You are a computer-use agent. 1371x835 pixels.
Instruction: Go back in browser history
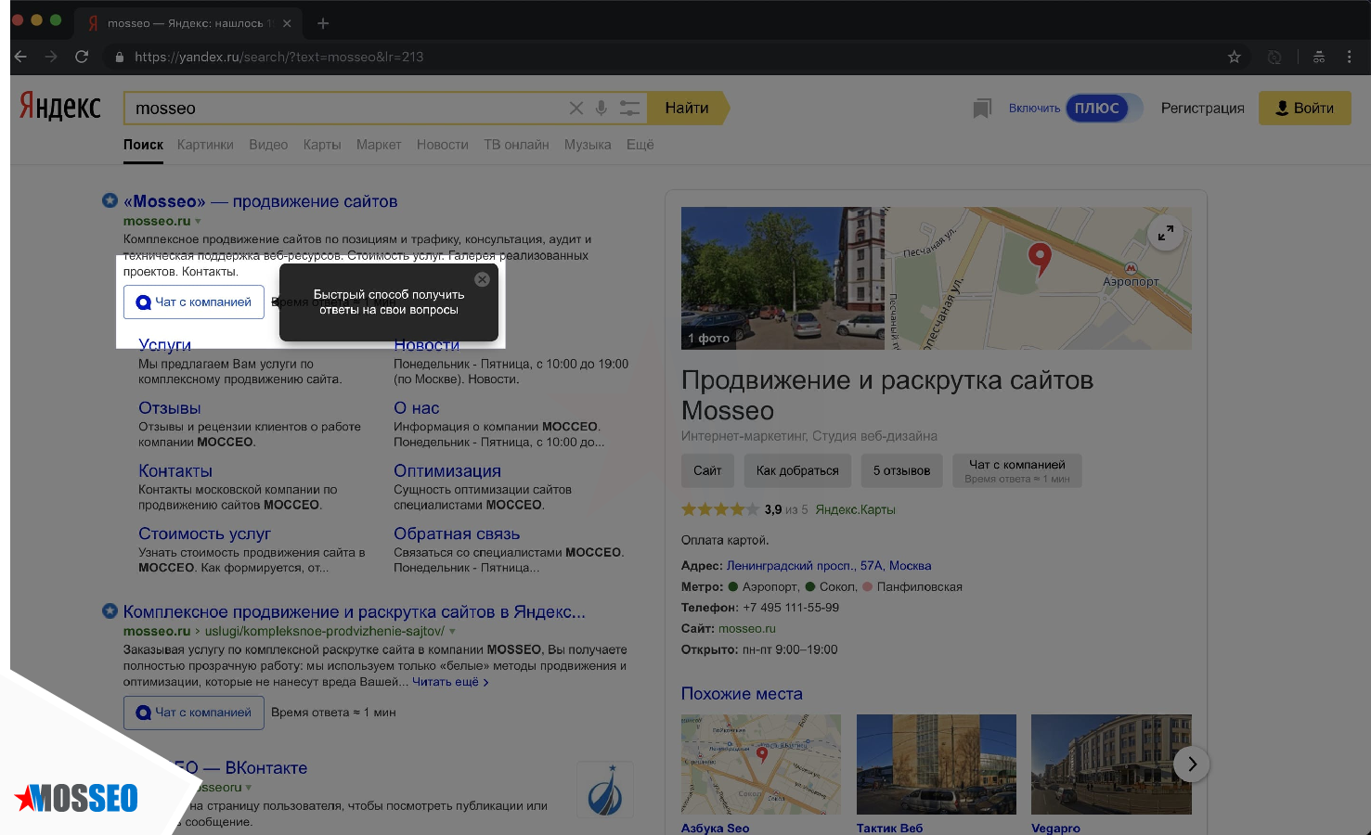20,57
